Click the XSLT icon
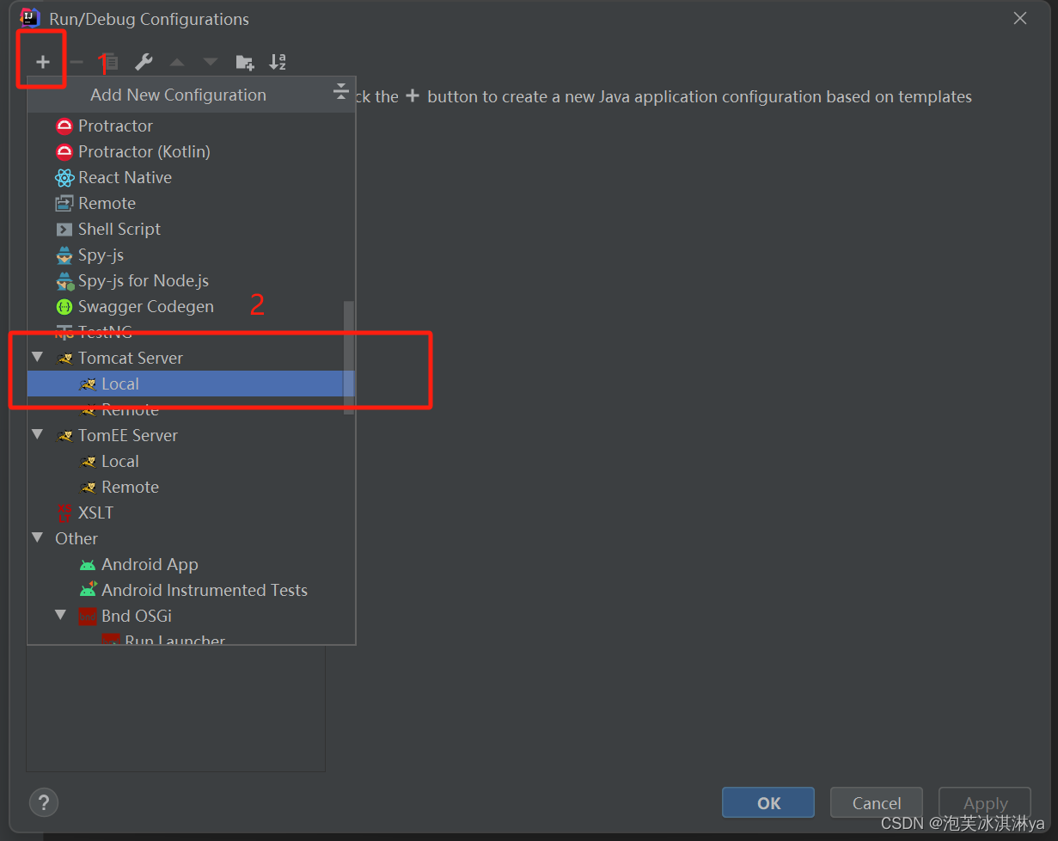Image resolution: width=1058 pixels, height=841 pixels. pyautogui.click(x=64, y=513)
